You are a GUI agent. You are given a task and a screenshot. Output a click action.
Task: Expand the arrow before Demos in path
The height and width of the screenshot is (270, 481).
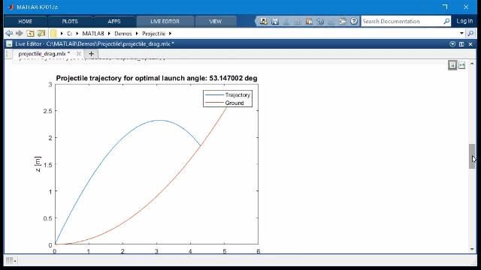[x=109, y=34]
